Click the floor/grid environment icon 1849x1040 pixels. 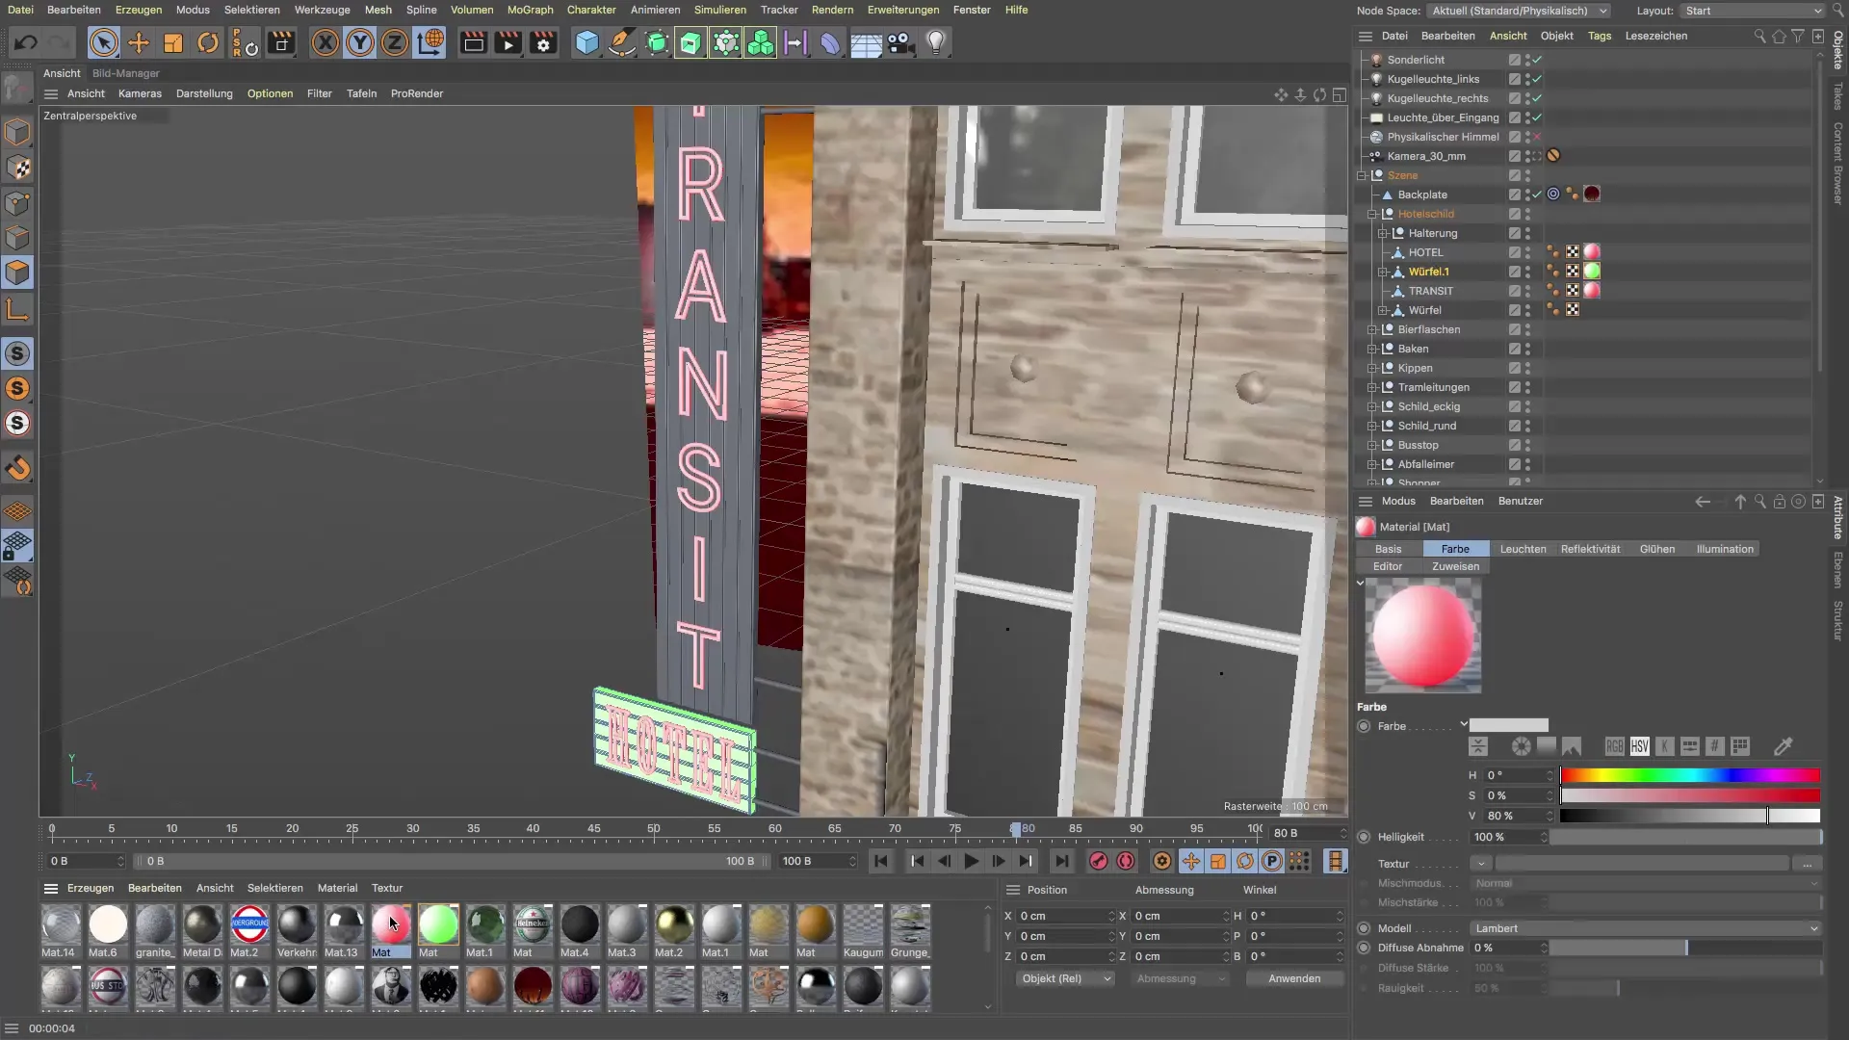click(866, 43)
